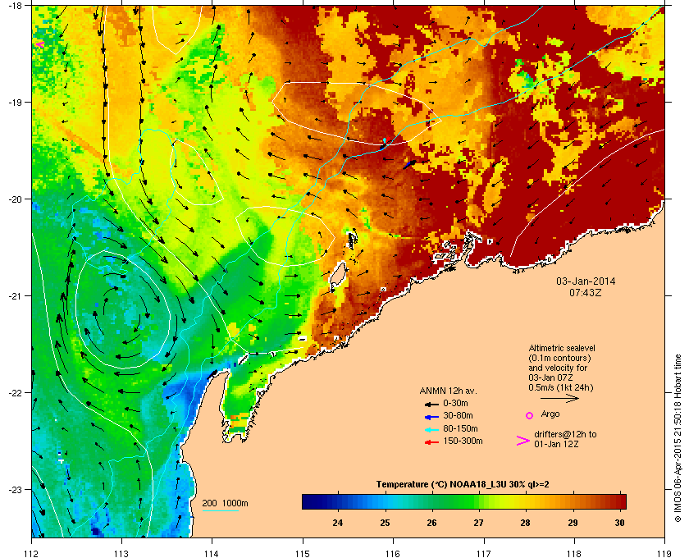Image resolution: width=689 pixels, height=558 pixels.
Task: Click the longitude axis label 117
Action: coord(484,553)
